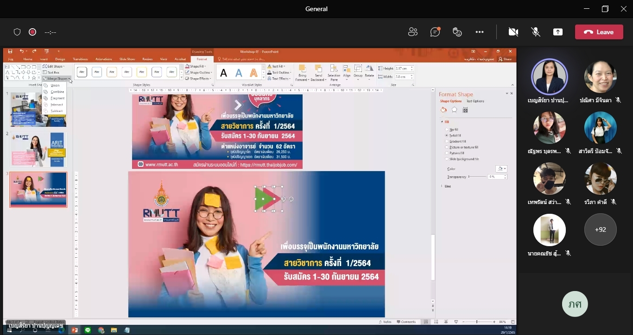Viewport: 633px width, 335px height.
Task: Select the Gradient fill radio button
Action: 447,142
